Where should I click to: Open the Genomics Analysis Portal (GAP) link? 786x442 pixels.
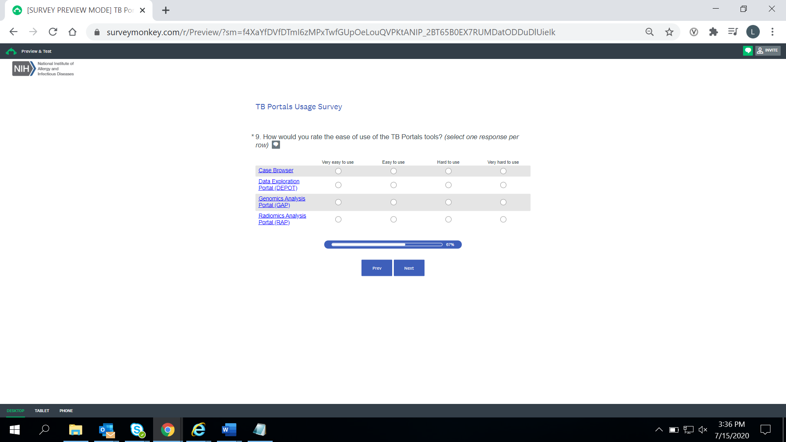(281, 202)
